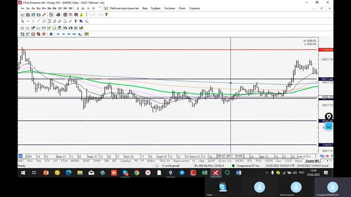
Task: Switch to the MLT workspace tab
Action: (21, 161)
